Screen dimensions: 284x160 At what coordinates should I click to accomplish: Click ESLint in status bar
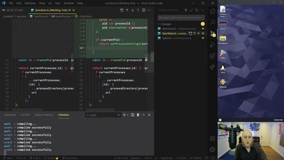point(181,158)
